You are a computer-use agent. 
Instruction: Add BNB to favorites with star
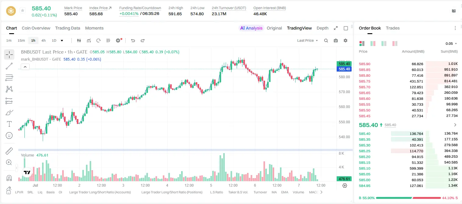pos(23,11)
